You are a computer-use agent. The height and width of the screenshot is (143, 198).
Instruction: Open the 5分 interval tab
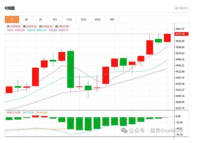(55, 19)
